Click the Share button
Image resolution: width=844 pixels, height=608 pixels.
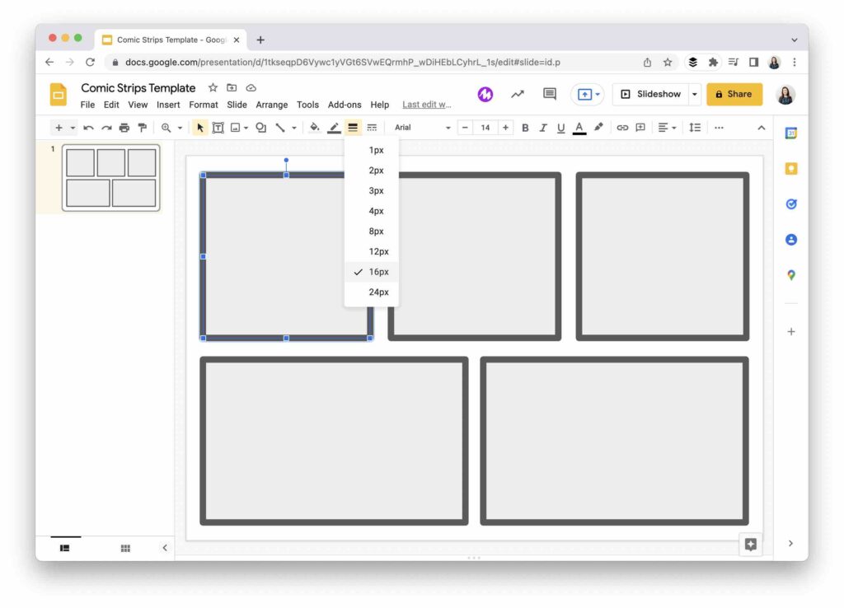734,93
